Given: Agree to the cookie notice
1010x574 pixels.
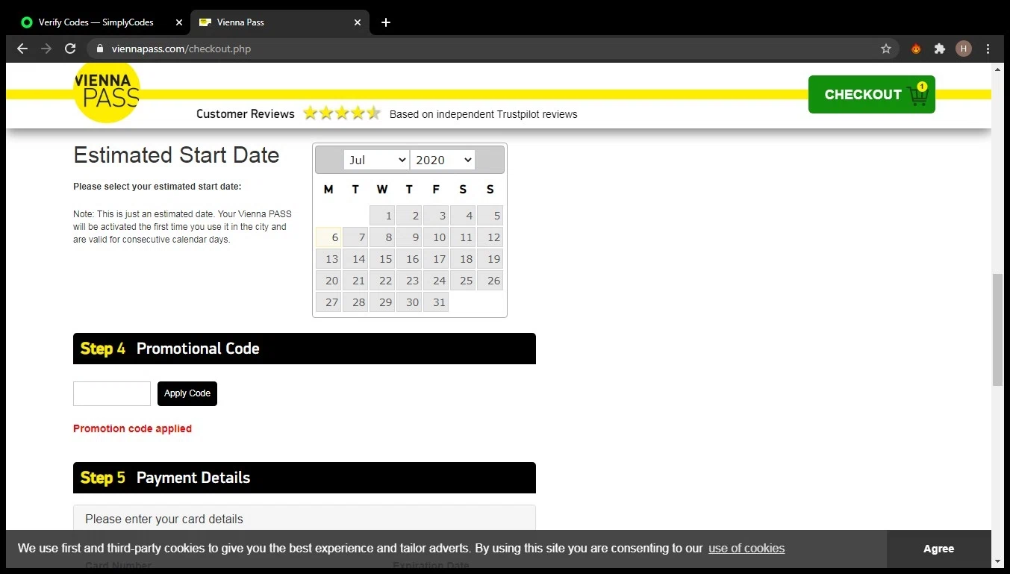Looking at the screenshot, I should click(938, 549).
